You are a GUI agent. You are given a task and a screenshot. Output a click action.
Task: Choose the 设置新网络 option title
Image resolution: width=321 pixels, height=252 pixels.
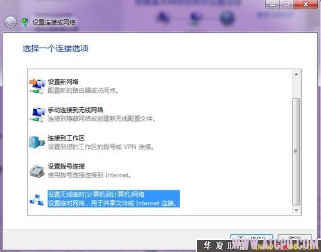point(63,81)
